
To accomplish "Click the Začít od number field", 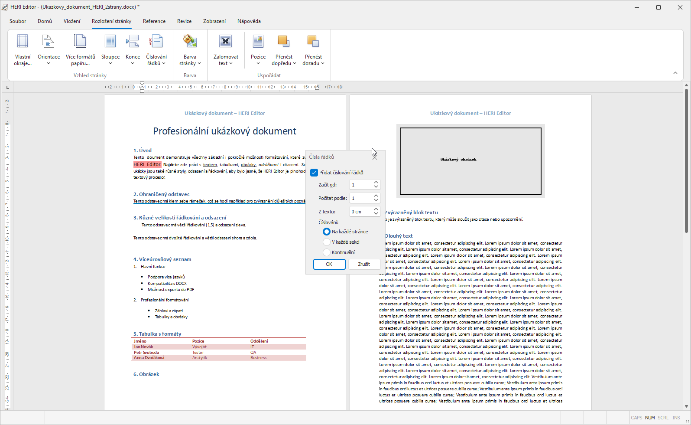I will (x=360, y=185).
